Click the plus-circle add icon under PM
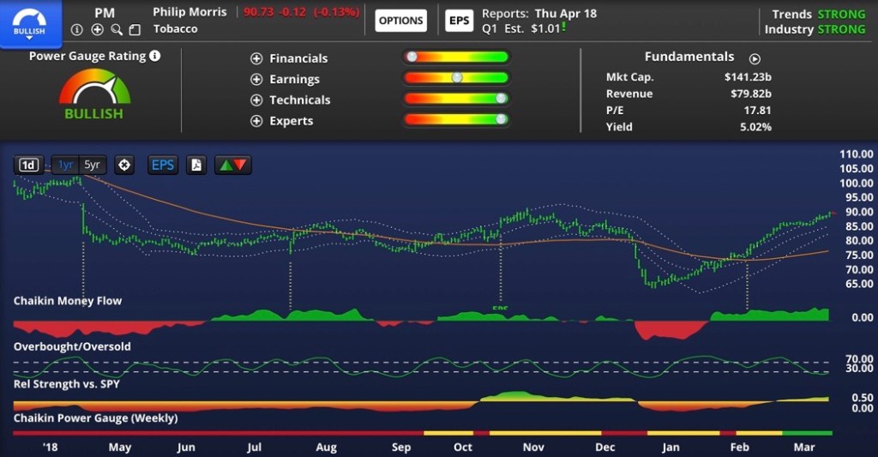Viewport: 878px width, 457px height. click(97, 30)
